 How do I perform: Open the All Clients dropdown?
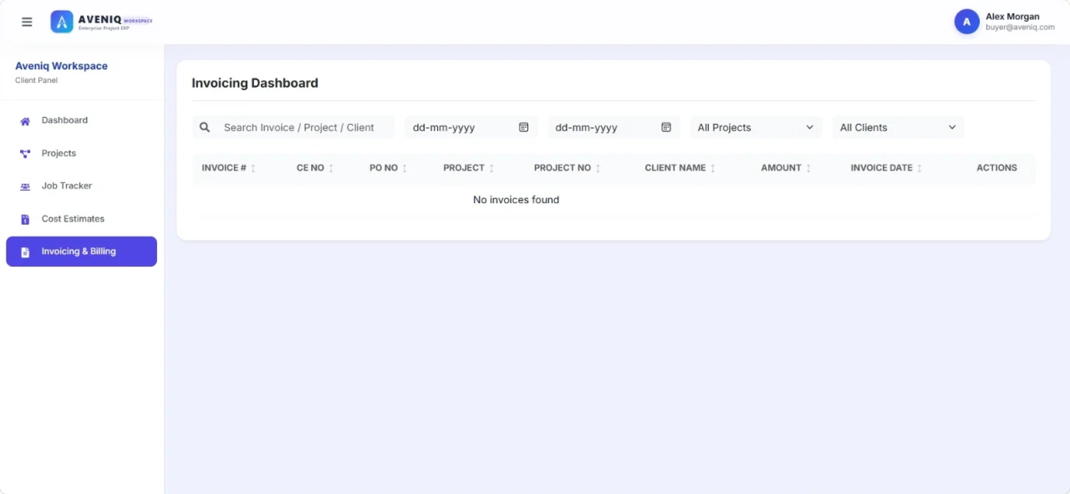pyautogui.click(x=898, y=128)
